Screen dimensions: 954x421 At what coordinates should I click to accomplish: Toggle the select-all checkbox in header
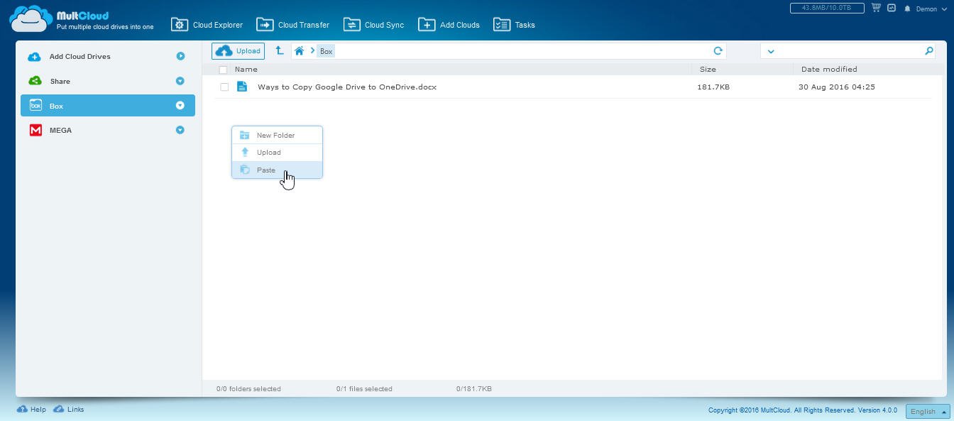pos(223,70)
